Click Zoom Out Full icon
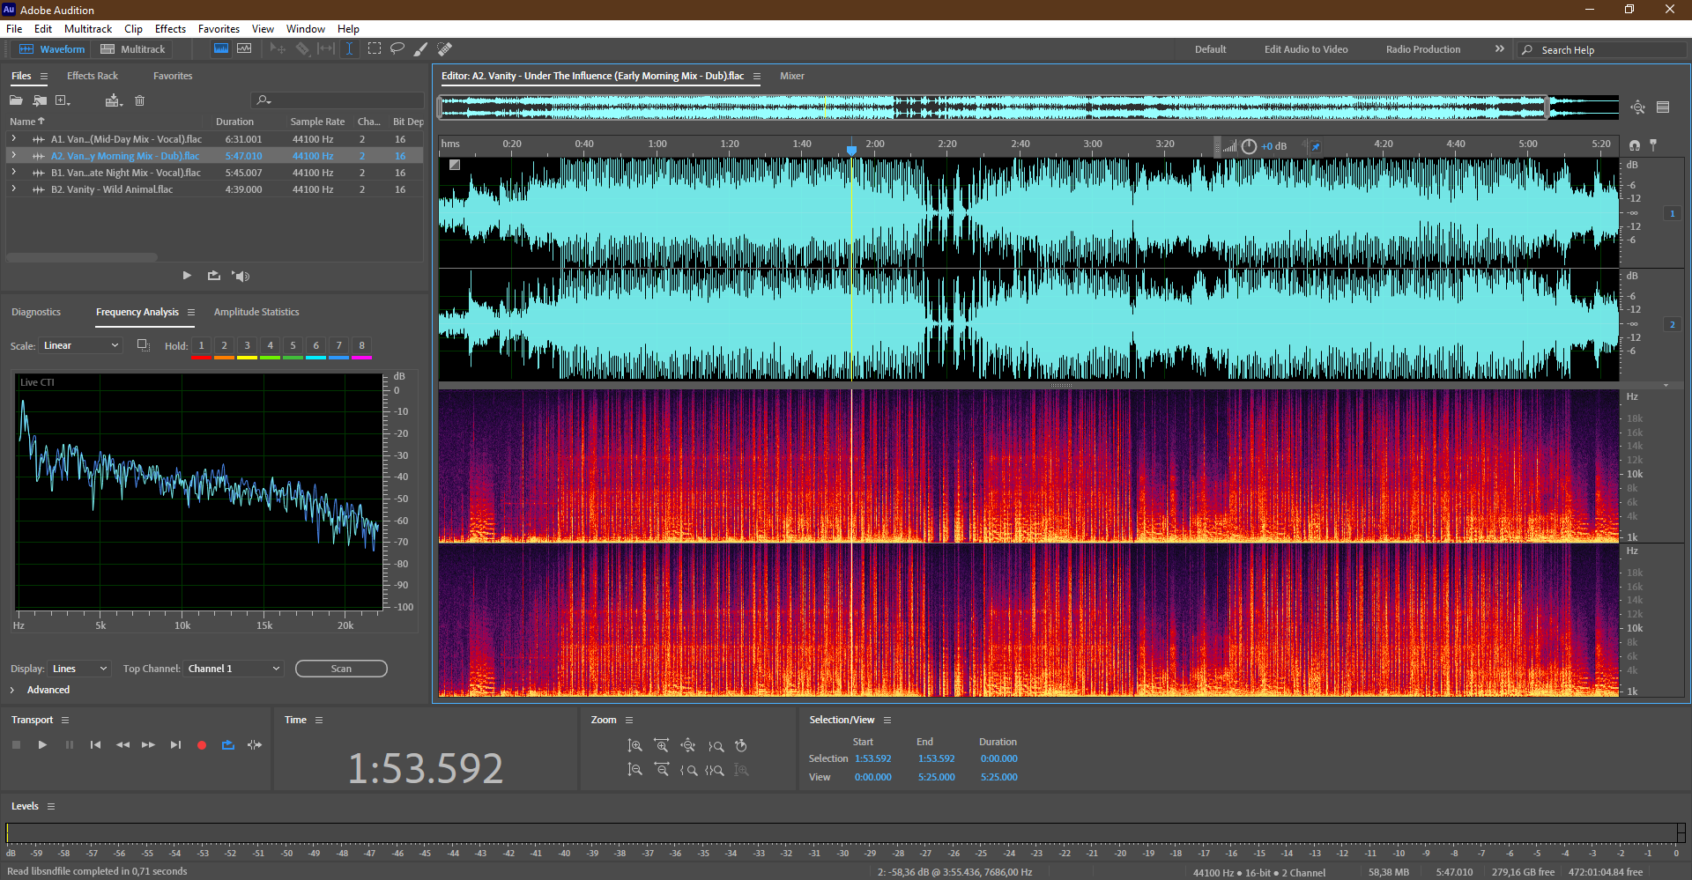 click(687, 746)
